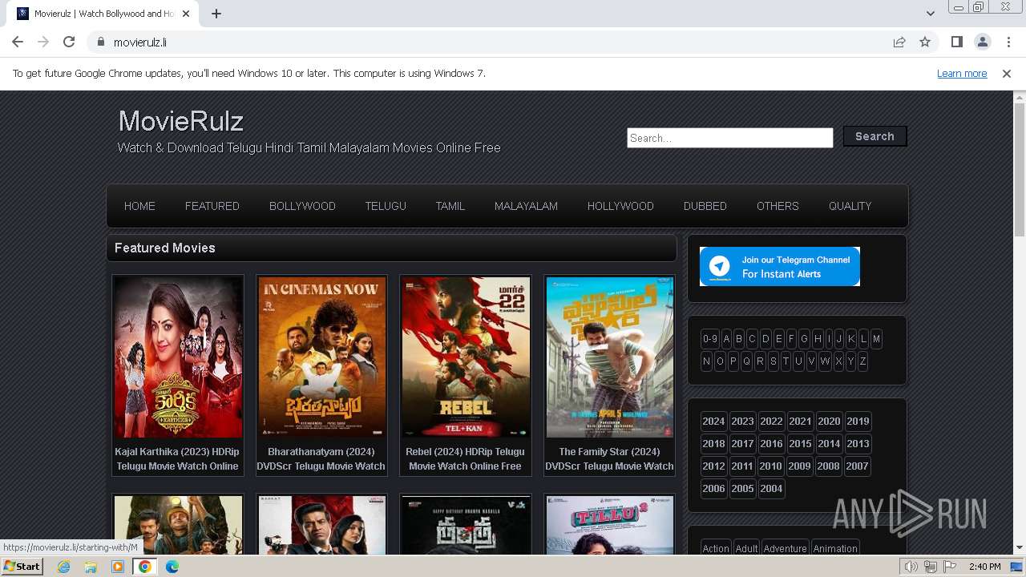Click the Join our Telegram Channel banner

[780, 266]
